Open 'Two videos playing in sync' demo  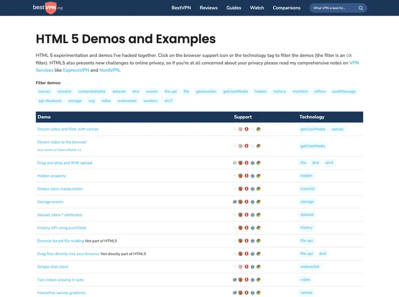pyautogui.click(x=60, y=280)
